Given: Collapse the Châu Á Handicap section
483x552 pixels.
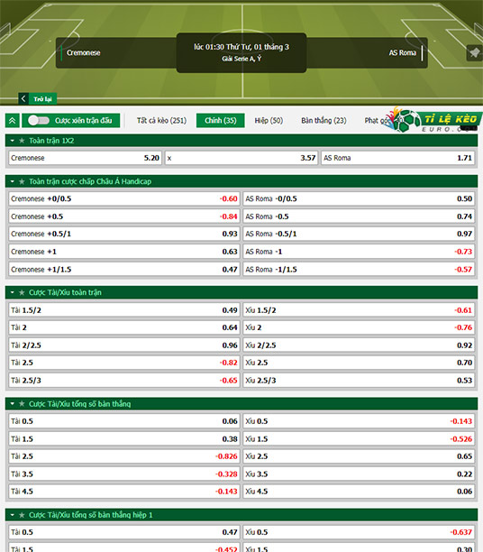Looking at the screenshot, I should (x=13, y=181).
